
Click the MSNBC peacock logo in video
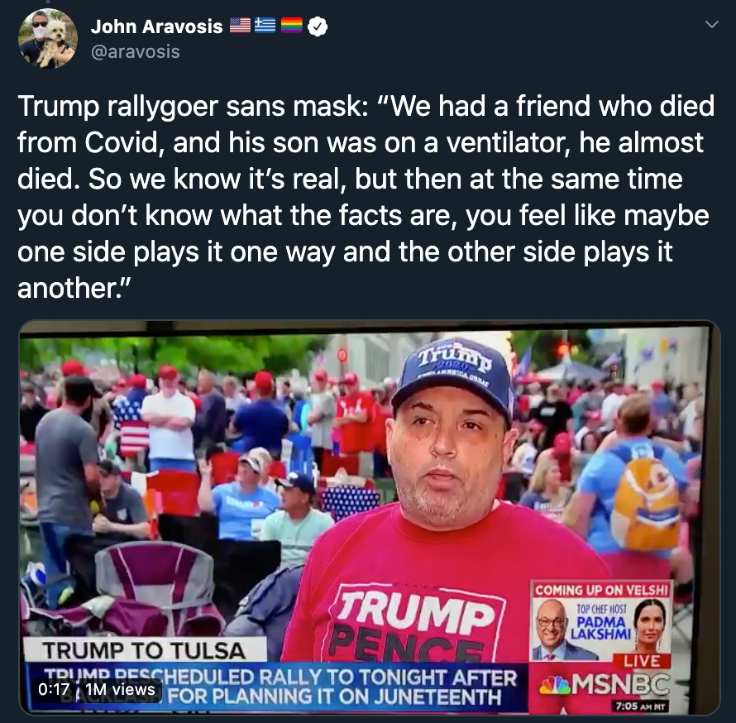(x=554, y=685)
